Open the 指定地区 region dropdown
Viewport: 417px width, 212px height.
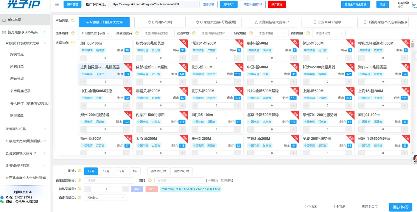[x=272, y=33]
